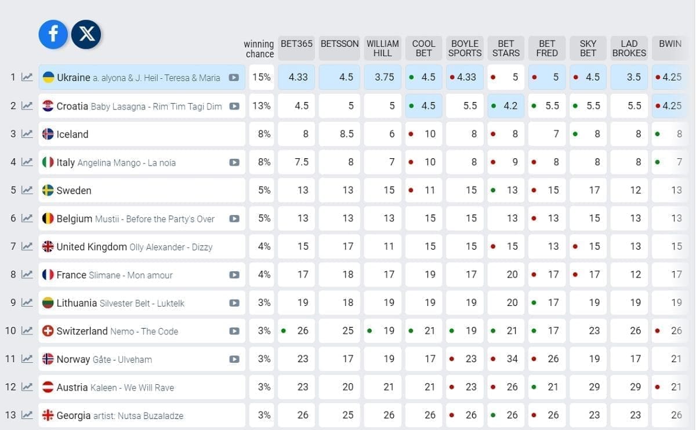Open the odds trend chart for Ukraine
This screenshot has height=430, width=696.
click(x=27, y=77)
